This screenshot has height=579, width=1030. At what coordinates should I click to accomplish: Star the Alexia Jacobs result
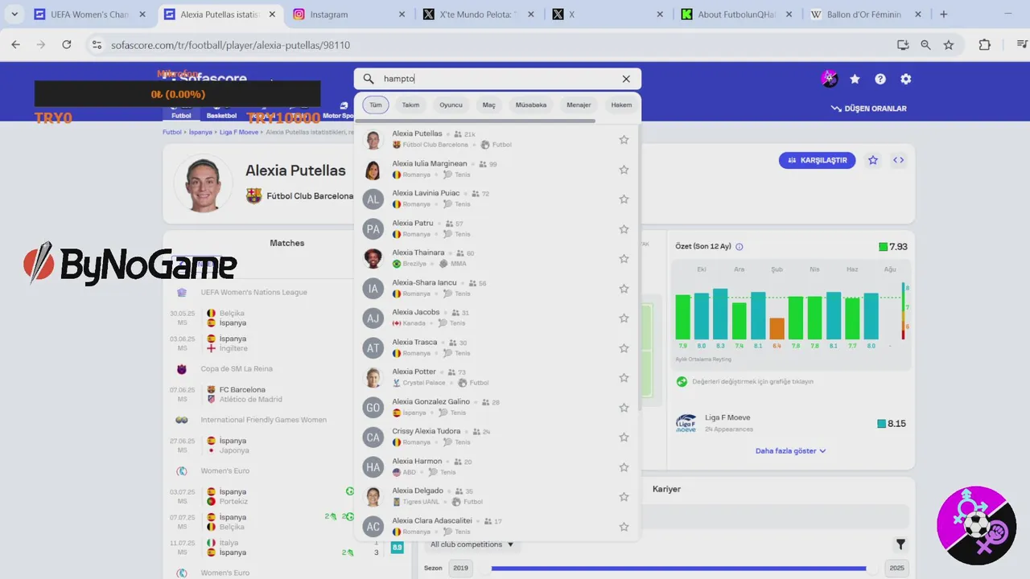pos(624,318)
